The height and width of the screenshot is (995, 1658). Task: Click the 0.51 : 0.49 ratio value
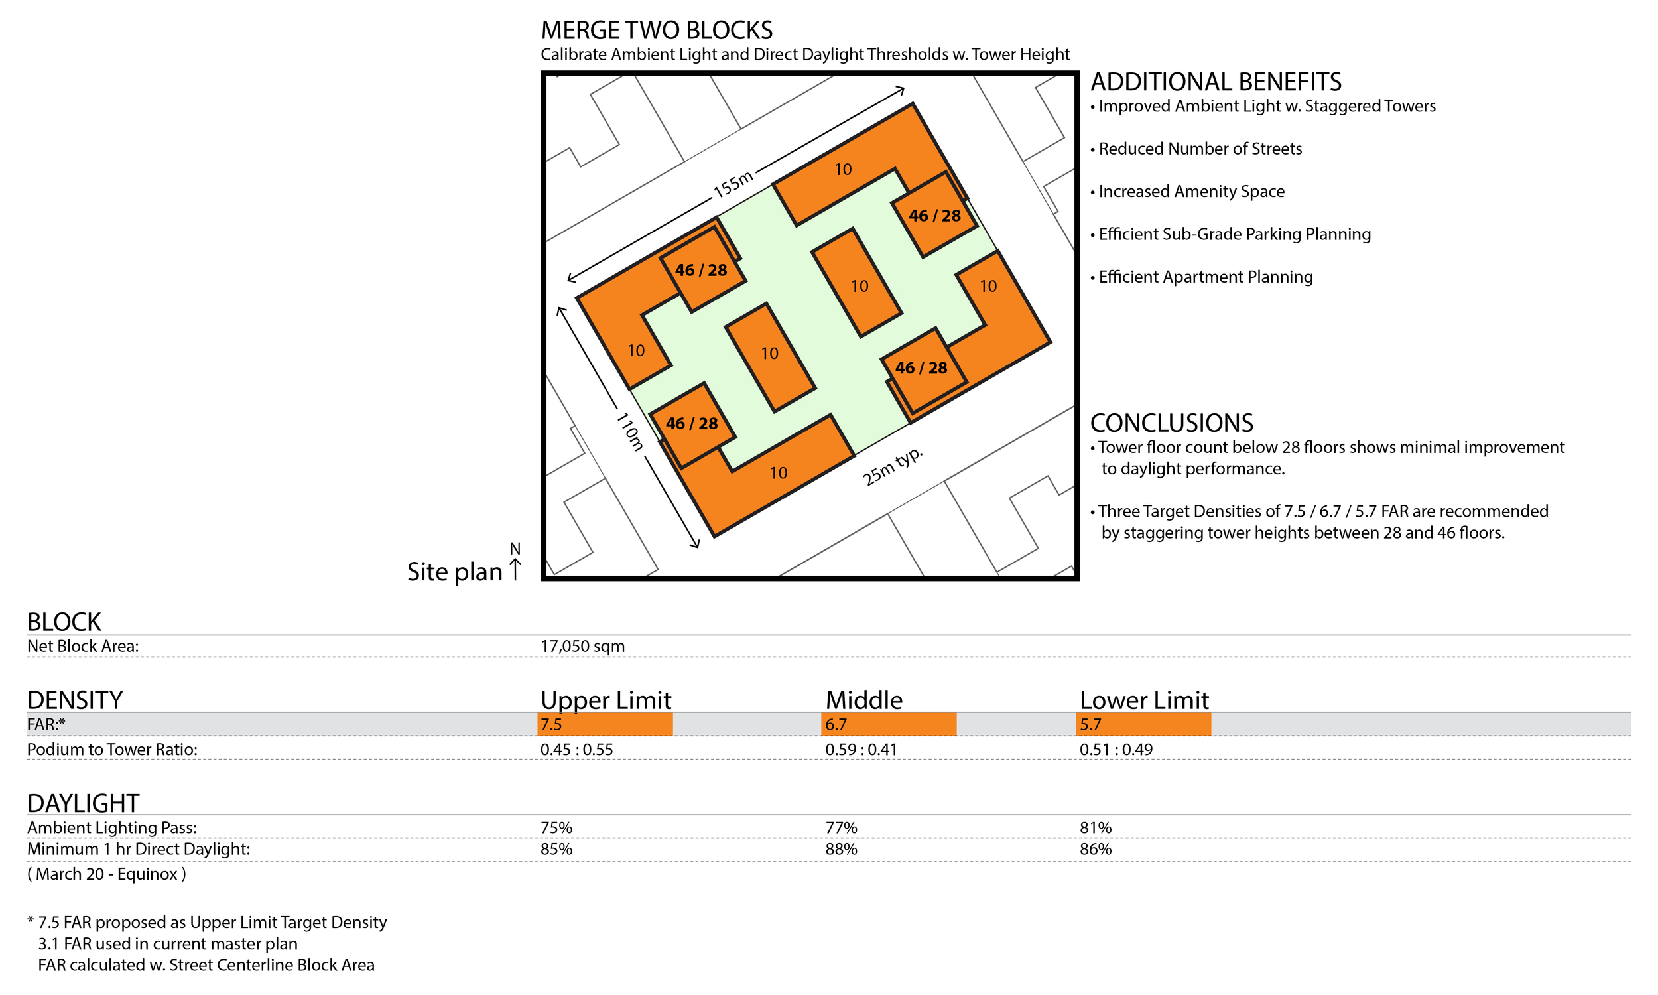tap(1116, 750)
